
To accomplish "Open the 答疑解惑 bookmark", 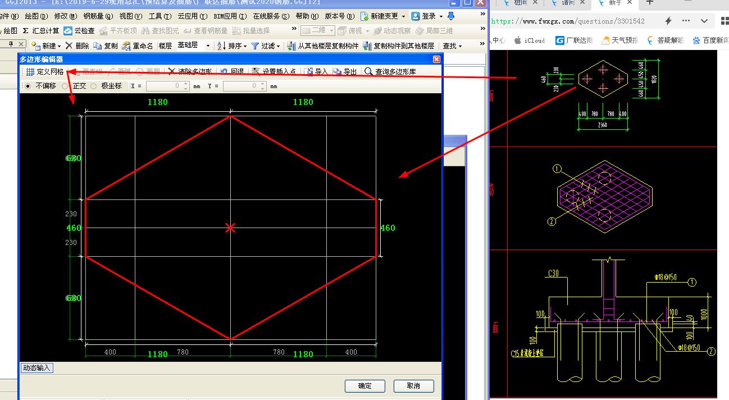I will point(665,40).
